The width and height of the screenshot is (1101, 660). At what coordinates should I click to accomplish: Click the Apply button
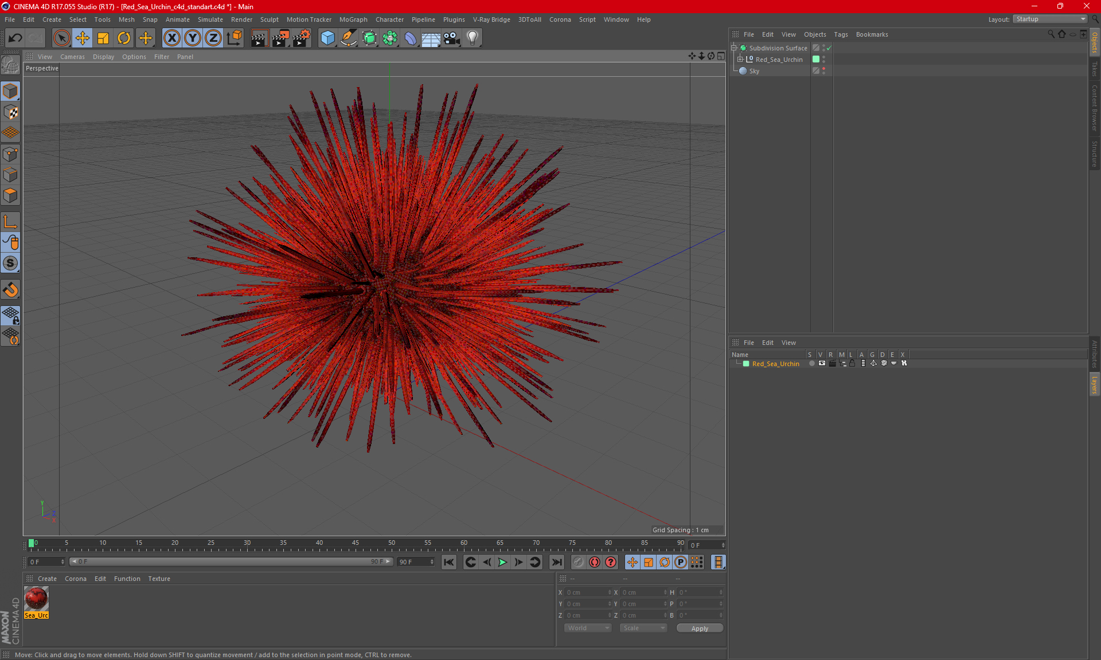[700, 628]
